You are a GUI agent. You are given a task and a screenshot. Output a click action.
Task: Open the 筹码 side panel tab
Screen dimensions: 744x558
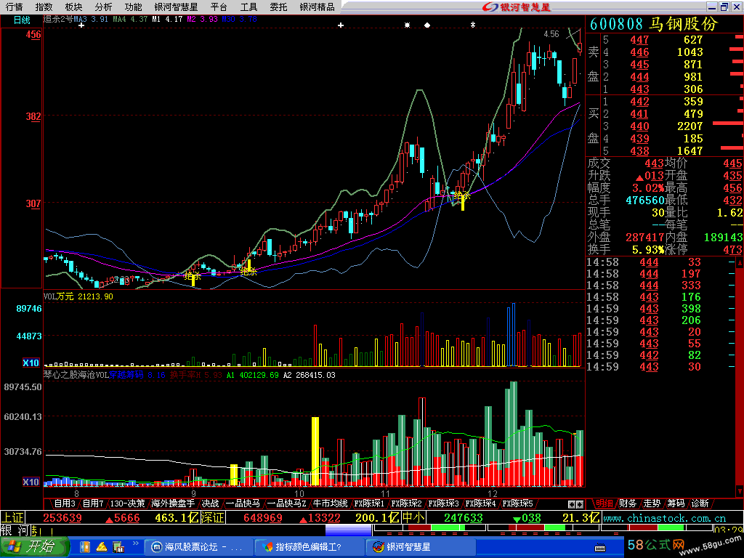(676, 504)
